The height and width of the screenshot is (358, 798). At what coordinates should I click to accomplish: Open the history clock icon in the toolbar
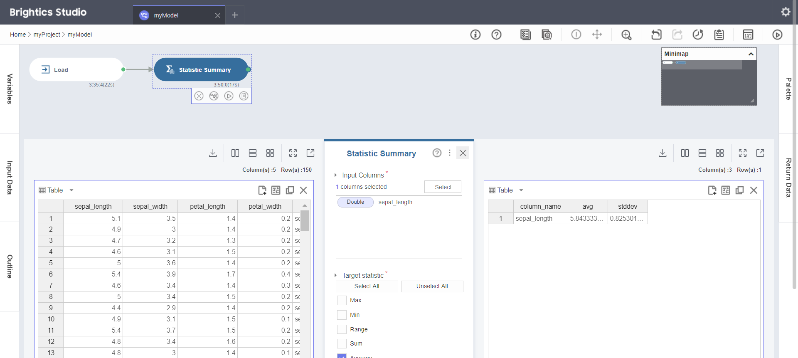[698, 35]
